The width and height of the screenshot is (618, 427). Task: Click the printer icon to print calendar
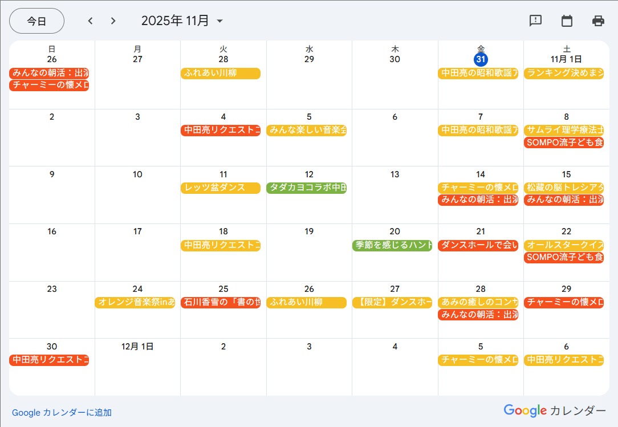[598, 21]
